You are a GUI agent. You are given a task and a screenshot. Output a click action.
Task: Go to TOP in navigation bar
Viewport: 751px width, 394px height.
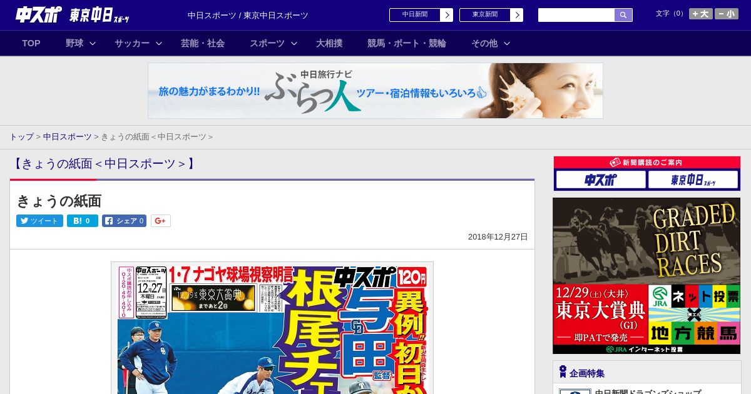[31, 43]
